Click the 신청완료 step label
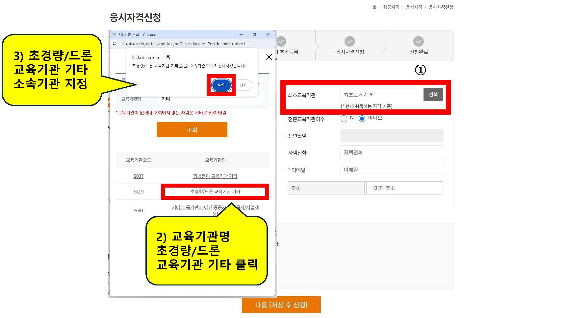Screen dimensions: 566x318 point(419,52)
